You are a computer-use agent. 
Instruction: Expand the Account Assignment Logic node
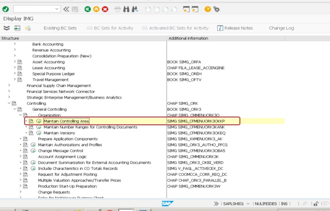click(x=21, y=156)
